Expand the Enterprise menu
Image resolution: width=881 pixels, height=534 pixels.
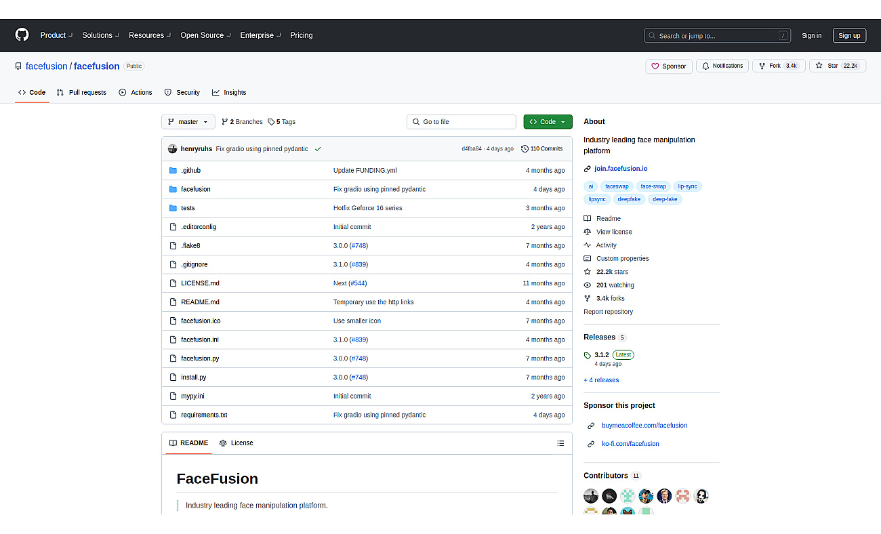tap(260, 35)
